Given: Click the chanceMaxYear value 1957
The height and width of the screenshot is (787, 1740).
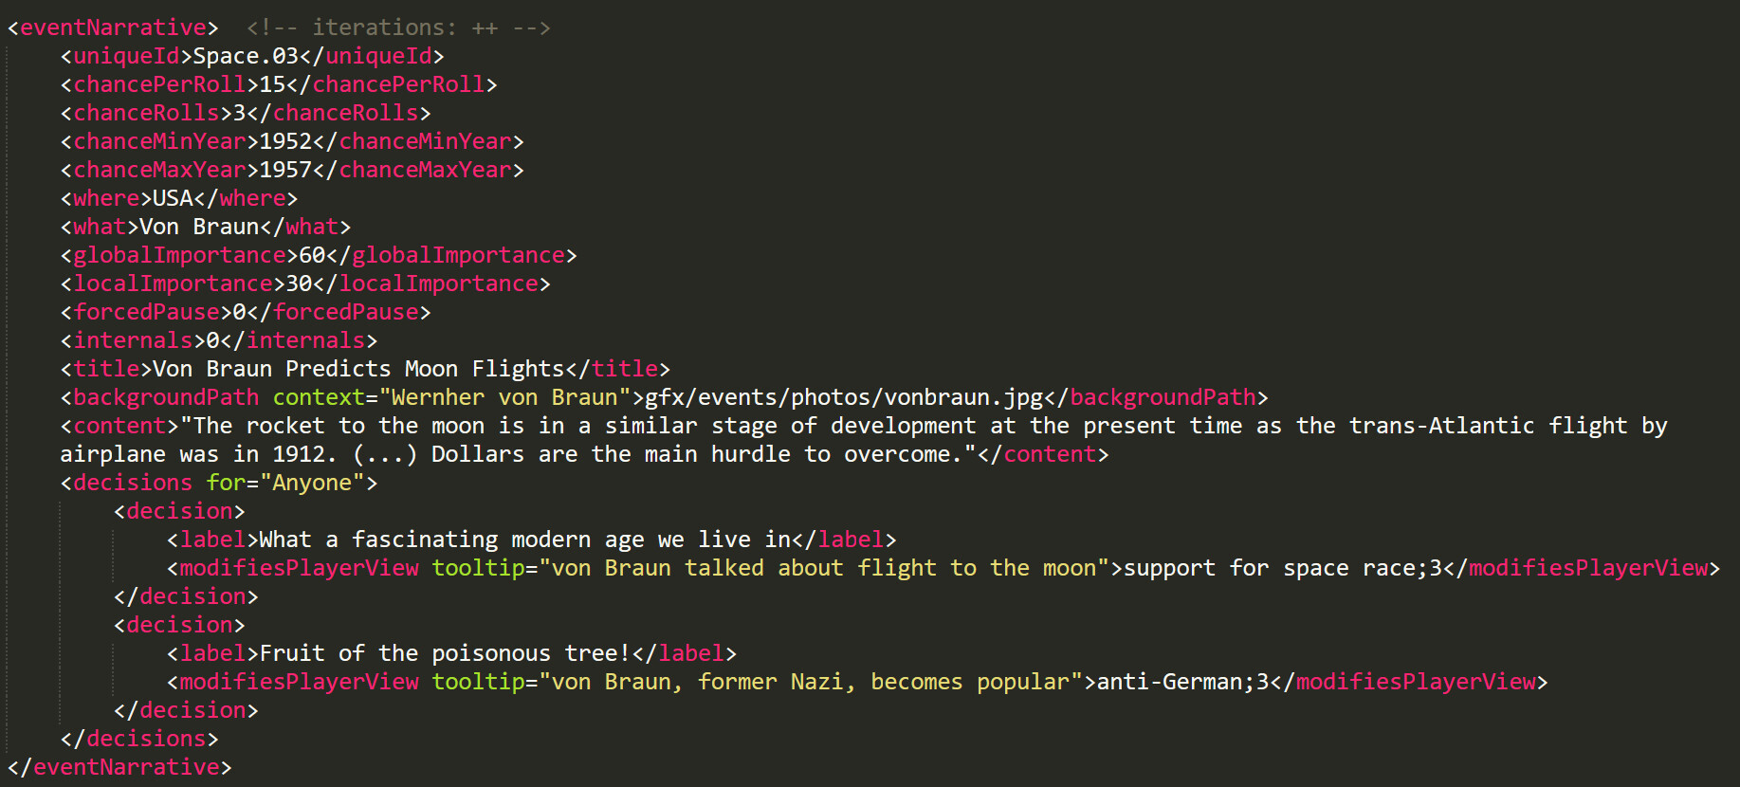Looking at the screenshot, I should pos(285,170).
